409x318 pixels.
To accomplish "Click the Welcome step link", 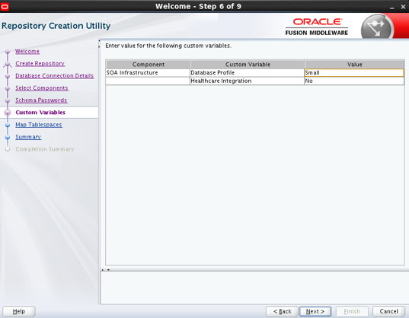I will (x=27, y=51).
